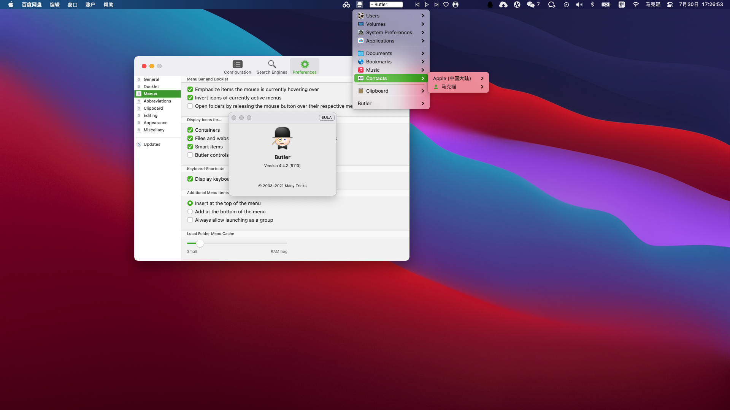Expand the Documents submenu arrow
The height and width of the screenshot is (410, 730).
[423, 53]
